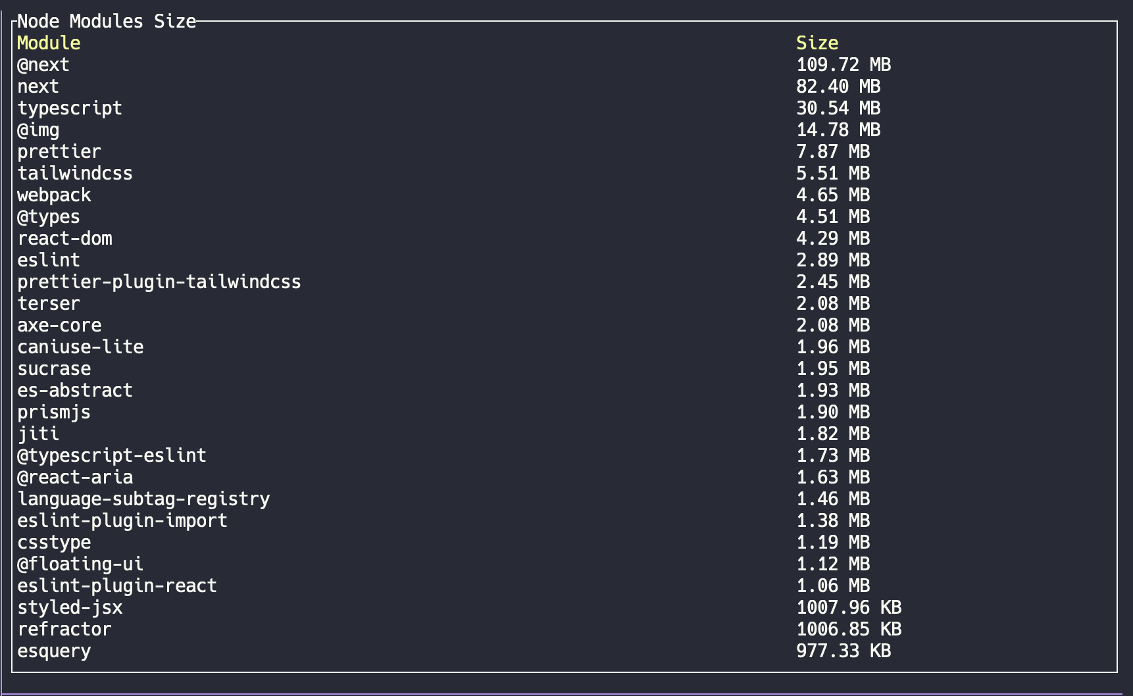Click the 1.90 MB size value
This screenshot has width=1133, height=696.
point(833,412)
